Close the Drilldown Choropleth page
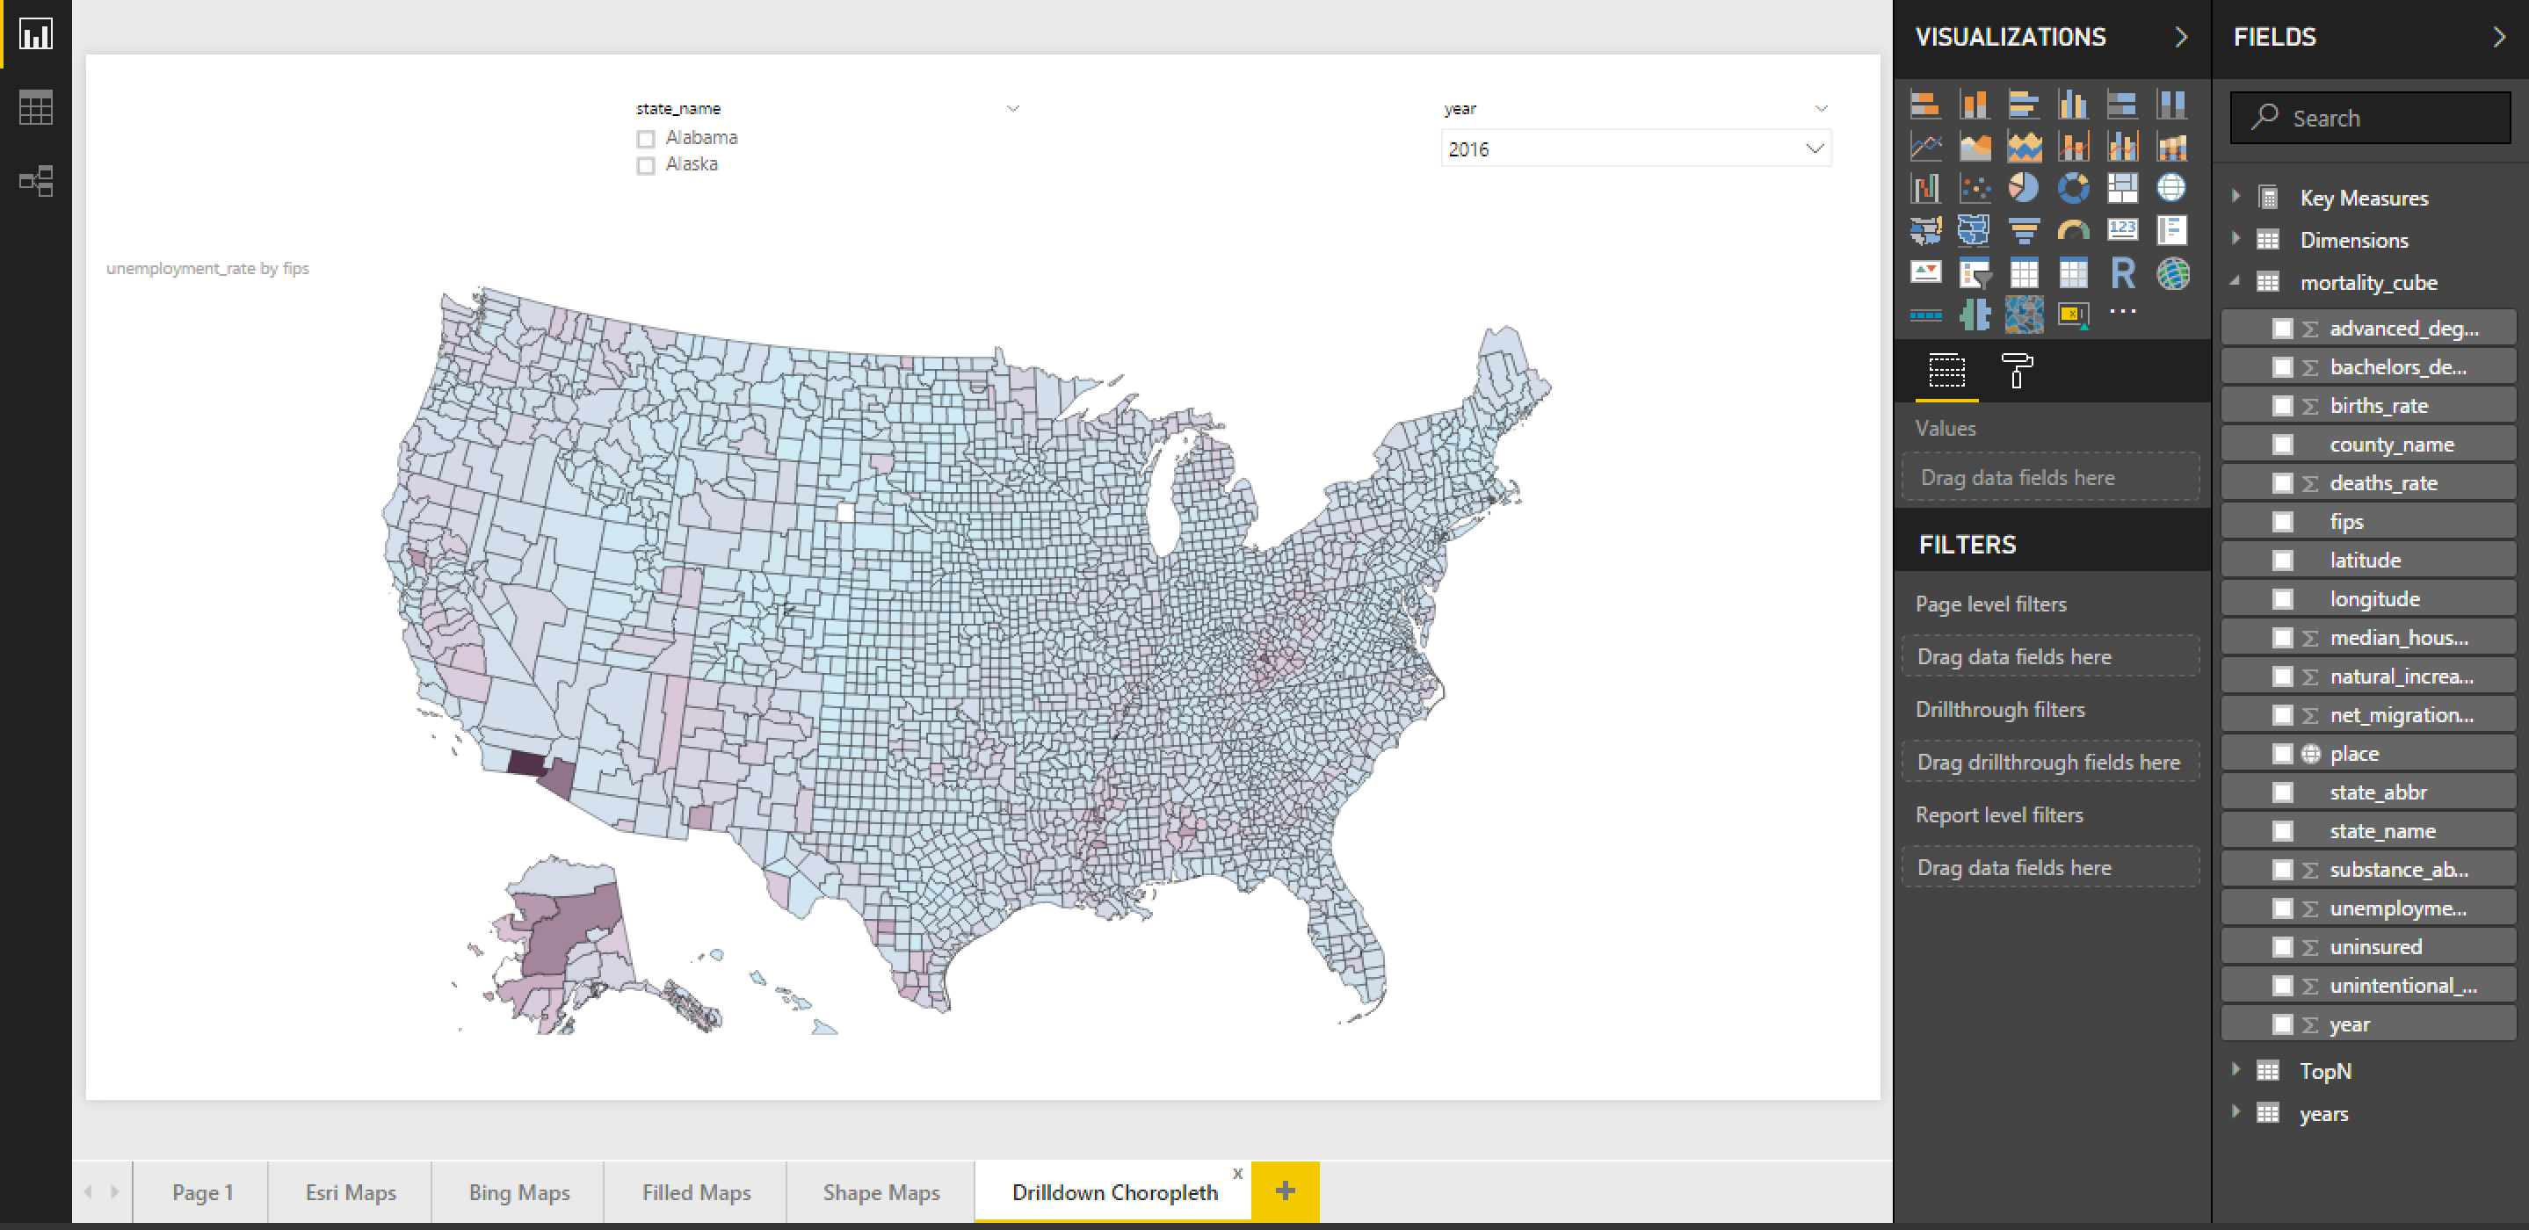Image resolution: width=2529 pixels, height=1230 pixels. 1238,1173
